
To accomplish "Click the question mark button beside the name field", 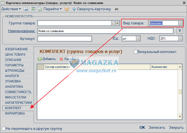I will tap(180, 31).
